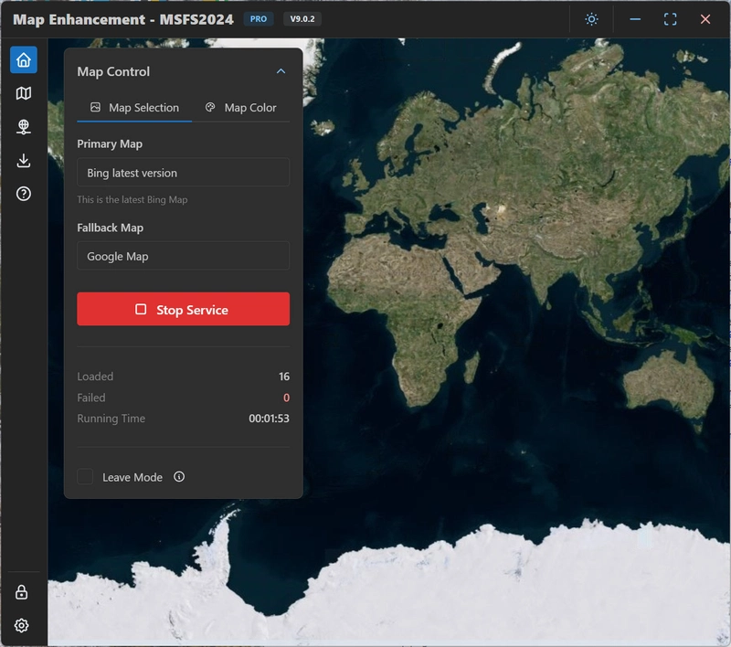Toggle the theme using the sun icon
This screenshot has height=647, width=731.
pyautogui.click(x=591, y=18)
